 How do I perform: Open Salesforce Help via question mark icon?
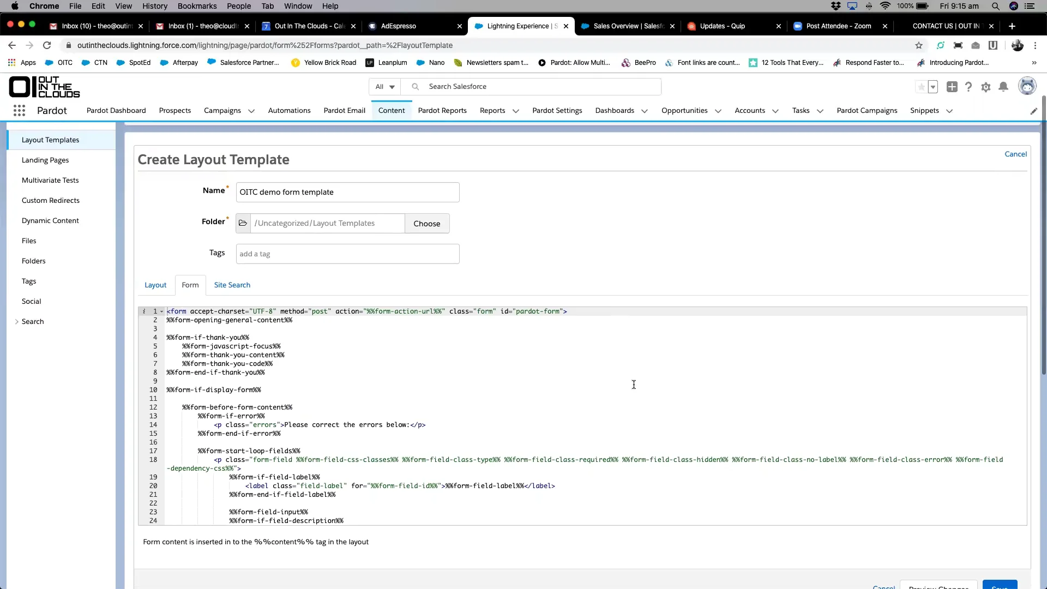[x=968, y=87]
